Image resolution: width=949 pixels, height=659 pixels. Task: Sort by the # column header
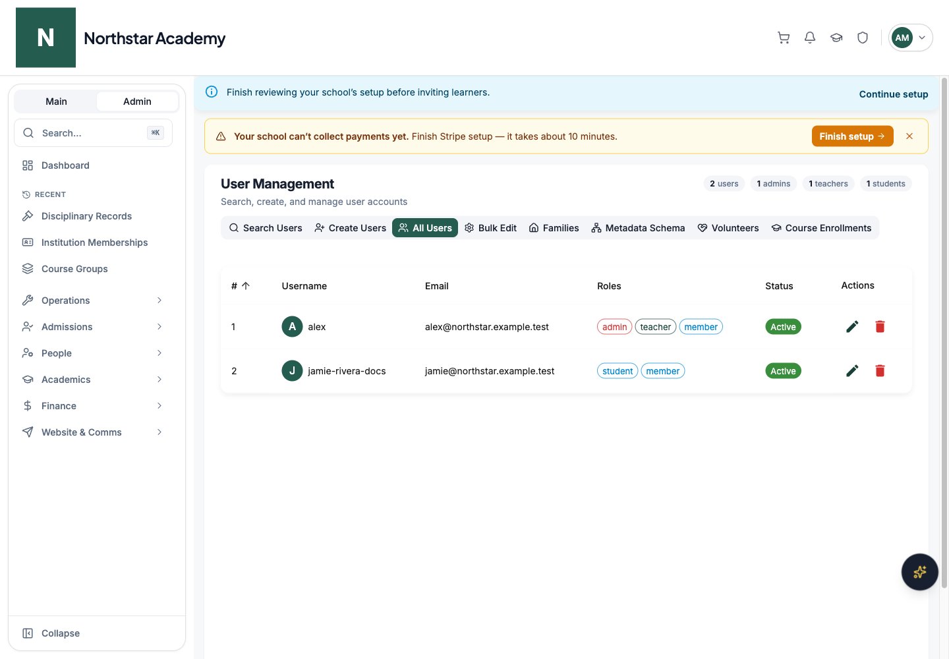241,286
